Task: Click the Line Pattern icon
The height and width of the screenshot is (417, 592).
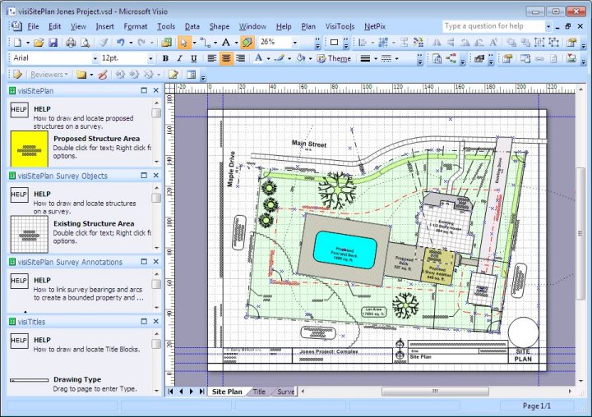Action: tap(386, 58)
